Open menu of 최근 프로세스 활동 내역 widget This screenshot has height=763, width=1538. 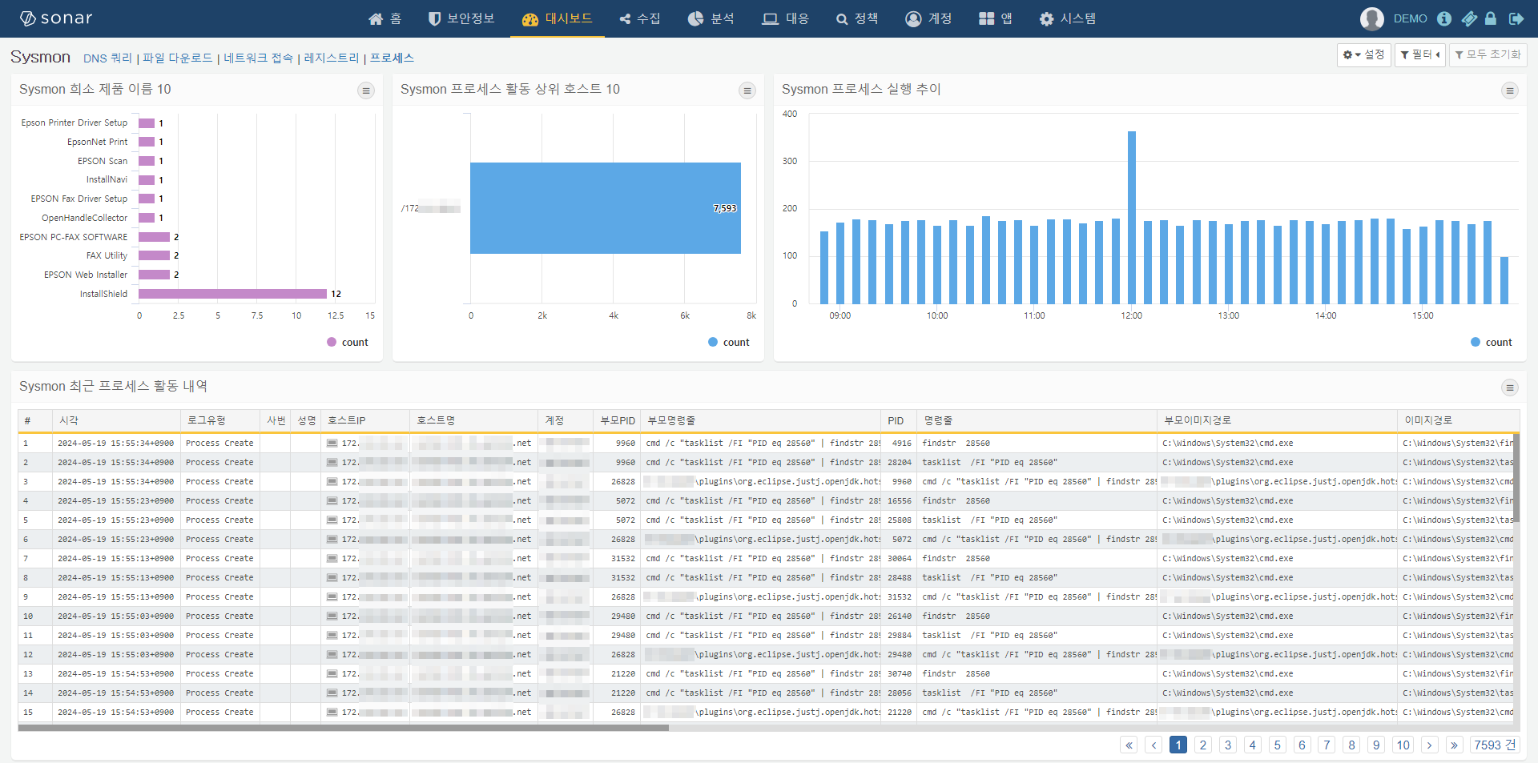pyautogui.click(x=1510, y=388)
